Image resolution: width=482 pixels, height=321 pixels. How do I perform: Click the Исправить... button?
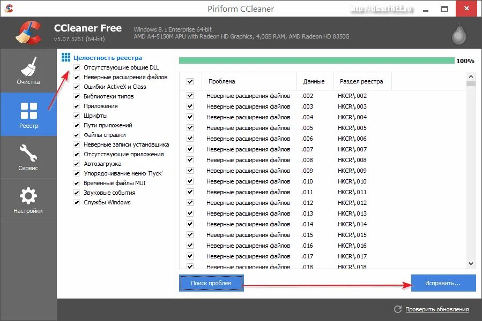point(443,283)
